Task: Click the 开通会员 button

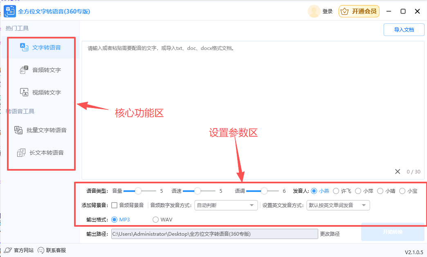Action: [359, 11]
